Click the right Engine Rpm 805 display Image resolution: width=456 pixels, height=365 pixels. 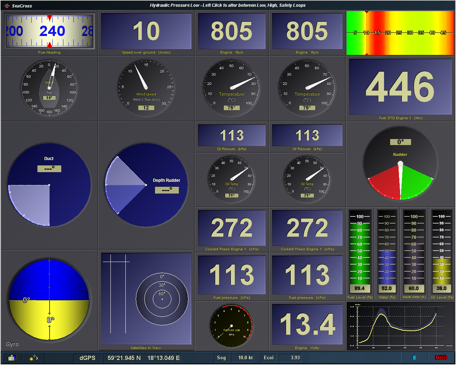click(x=307, y=31)
